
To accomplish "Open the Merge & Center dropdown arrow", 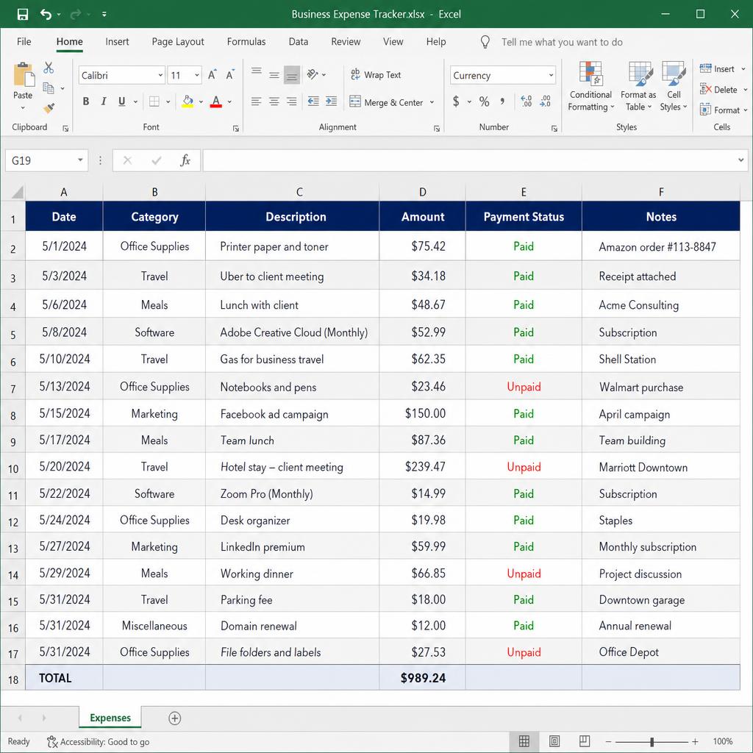I will click(x=432, y=102).
